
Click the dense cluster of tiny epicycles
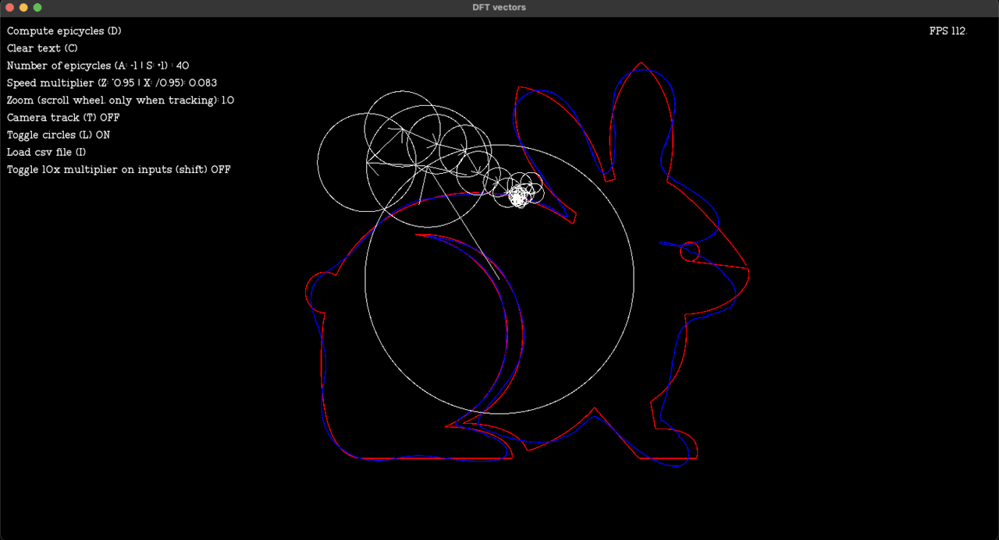[x=518, y=196]
